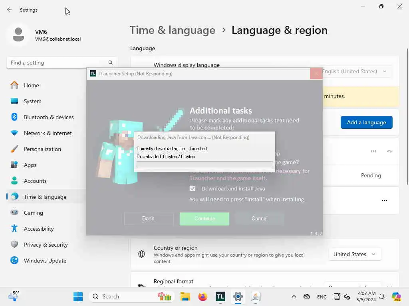Open notifications bell icon
The height and width of the screenshot is (306, 409).
click(x=381, y=296)
